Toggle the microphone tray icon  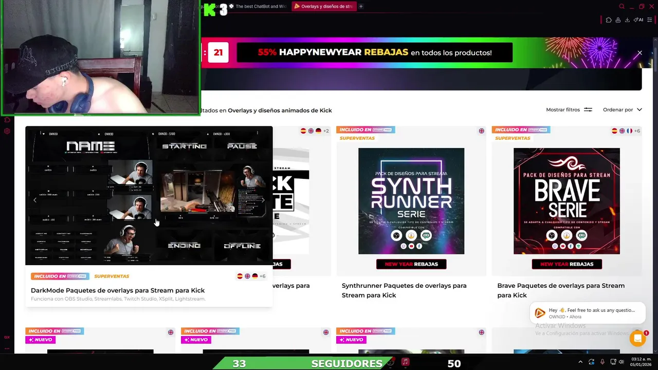pyautogui.click(x=602, y=362)
